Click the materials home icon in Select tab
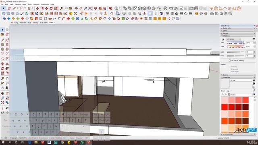The height and width of the screenshot is (145, 258). [229, 95]
